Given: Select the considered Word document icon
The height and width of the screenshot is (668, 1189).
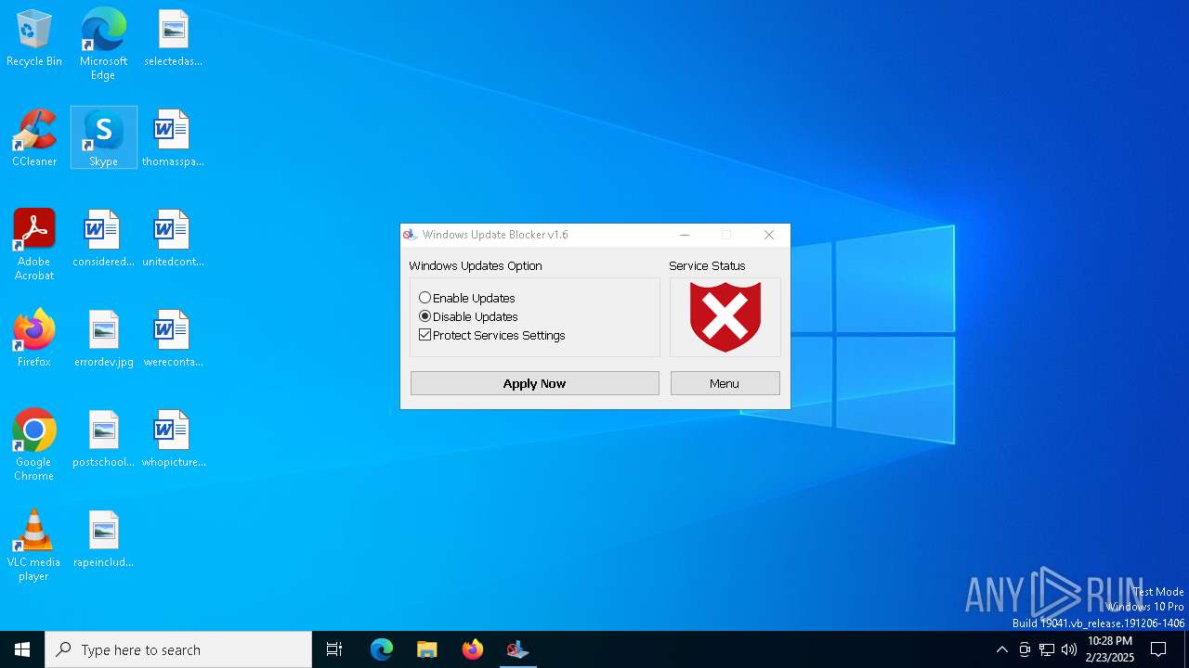Looking at the screenshot, I should (103, 238).
